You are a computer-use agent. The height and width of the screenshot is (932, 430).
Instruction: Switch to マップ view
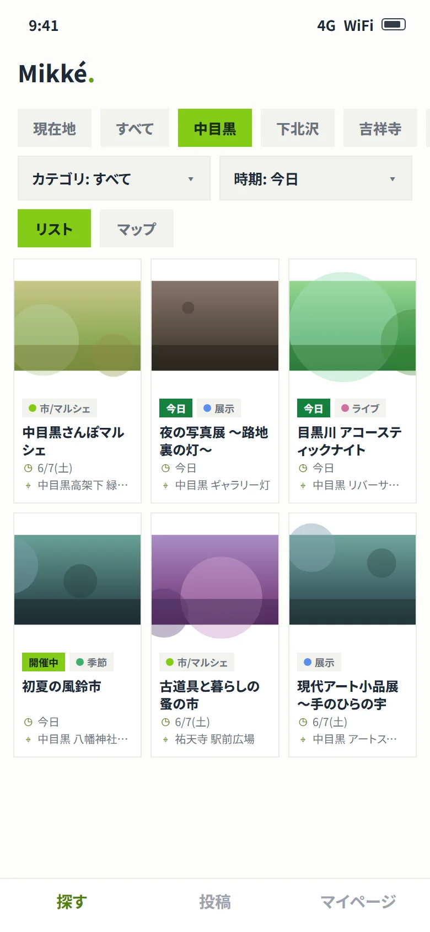137,229
